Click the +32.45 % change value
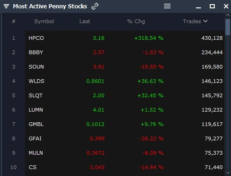231x176 pixels. [150, 95]
